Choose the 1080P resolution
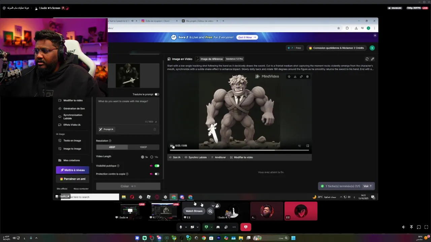This screenshot has width=431, height=242. click(x=143, y=147)
